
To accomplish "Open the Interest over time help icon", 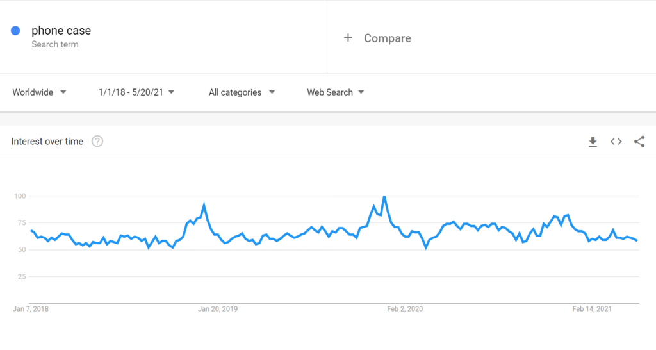I will pos(97,142).
